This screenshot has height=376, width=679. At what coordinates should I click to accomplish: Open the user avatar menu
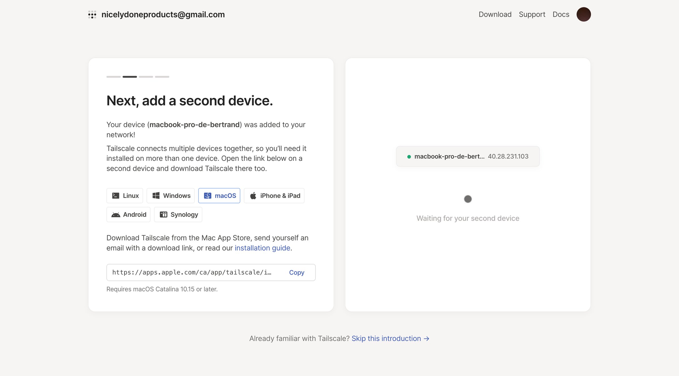(584, 14)
